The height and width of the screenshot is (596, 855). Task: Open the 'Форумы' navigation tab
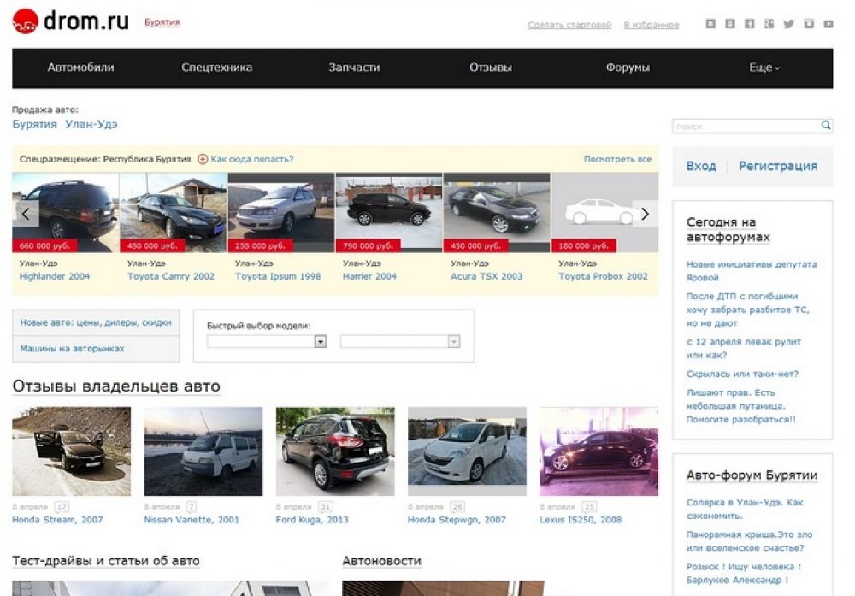tap(628, 68)
